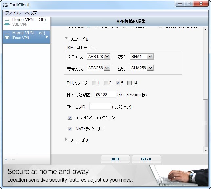Image resolution: width=211 pixels, height=189 pixels.
Task: Minimize the FortiClient window
Action: tap(180, 4)
